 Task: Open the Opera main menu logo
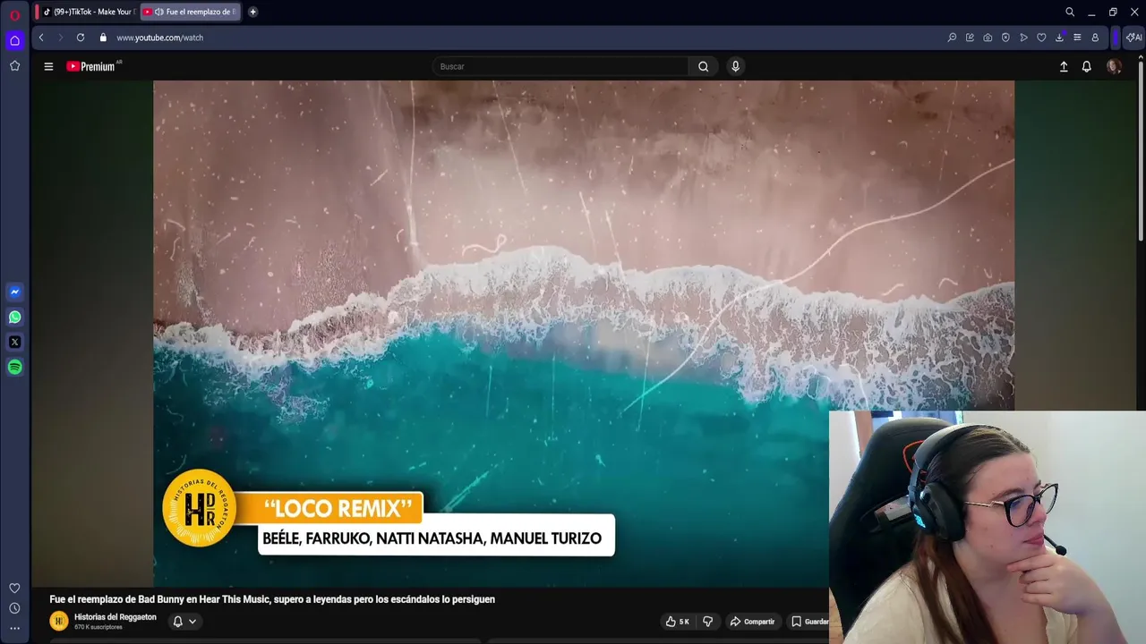14,15
